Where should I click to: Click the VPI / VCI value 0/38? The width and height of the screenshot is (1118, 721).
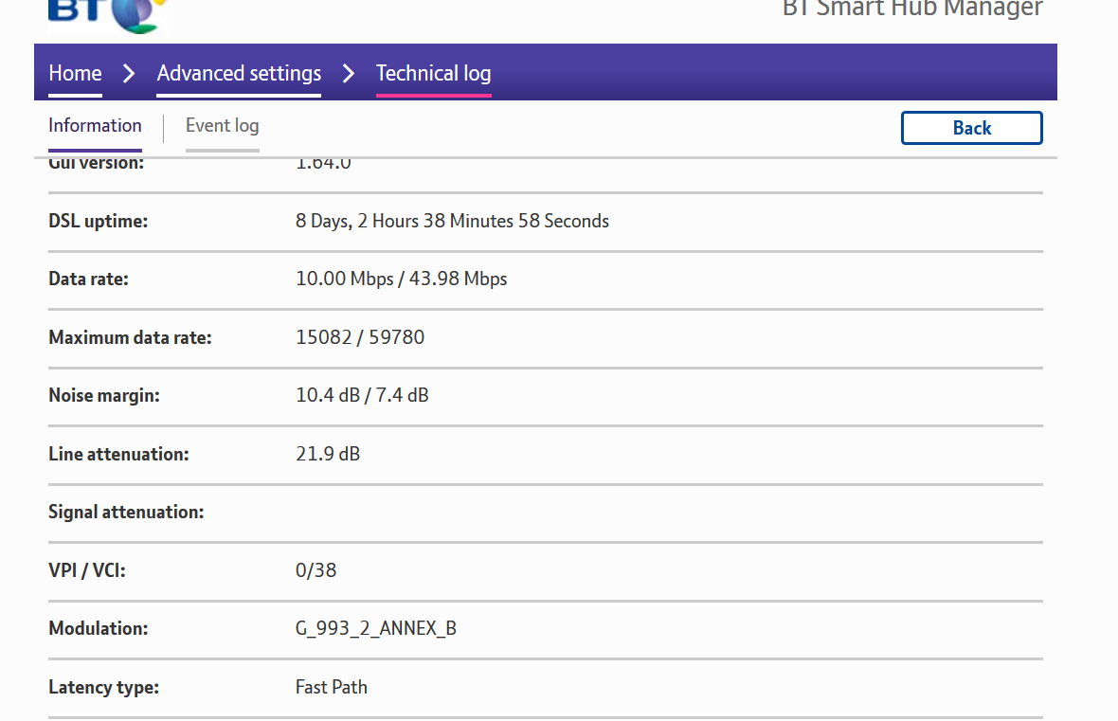coord(316,570)
